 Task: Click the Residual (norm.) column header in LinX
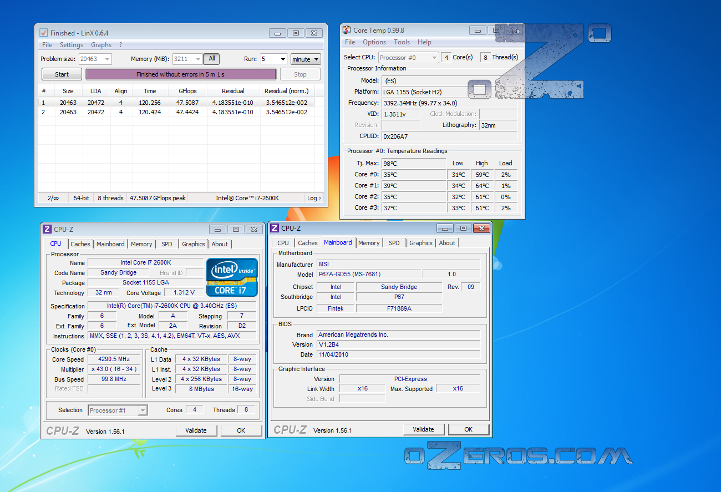(287, 91)
